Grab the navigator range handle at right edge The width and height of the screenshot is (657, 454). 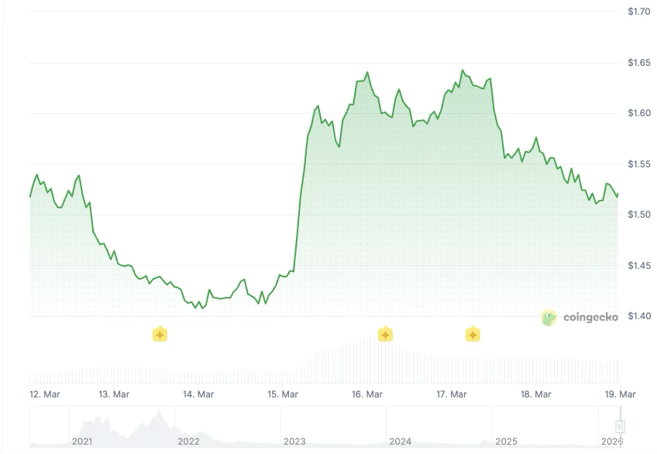[620, 427]
